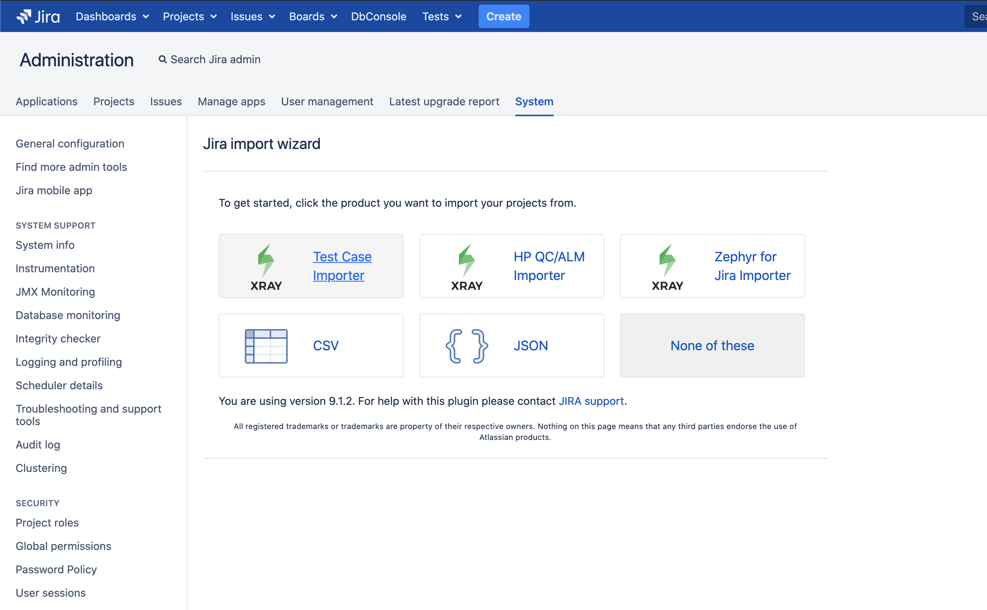The width and height of the screenshot is (987, 610).
Task: Open Database monitoring
Action: click(x=68, y=315)
